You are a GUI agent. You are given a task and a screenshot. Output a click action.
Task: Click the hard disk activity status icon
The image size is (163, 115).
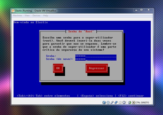coord(104,102)
